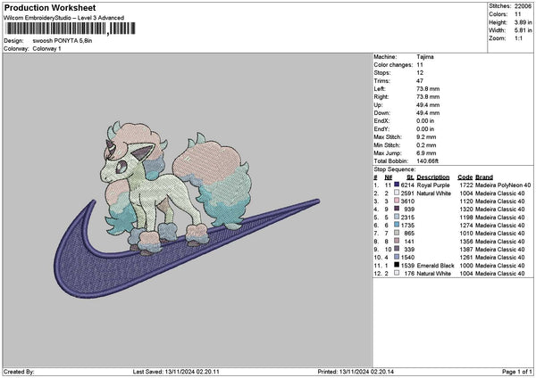Select thread code 1198
The height and width of the screenshot is (378, 536).
point(466,217)
